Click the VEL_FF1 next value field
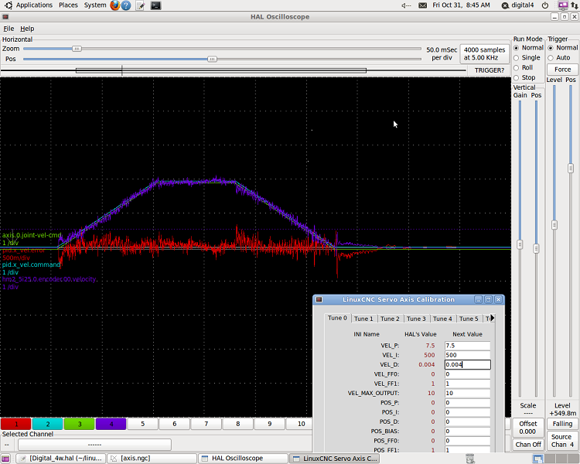 pos(467,384)
